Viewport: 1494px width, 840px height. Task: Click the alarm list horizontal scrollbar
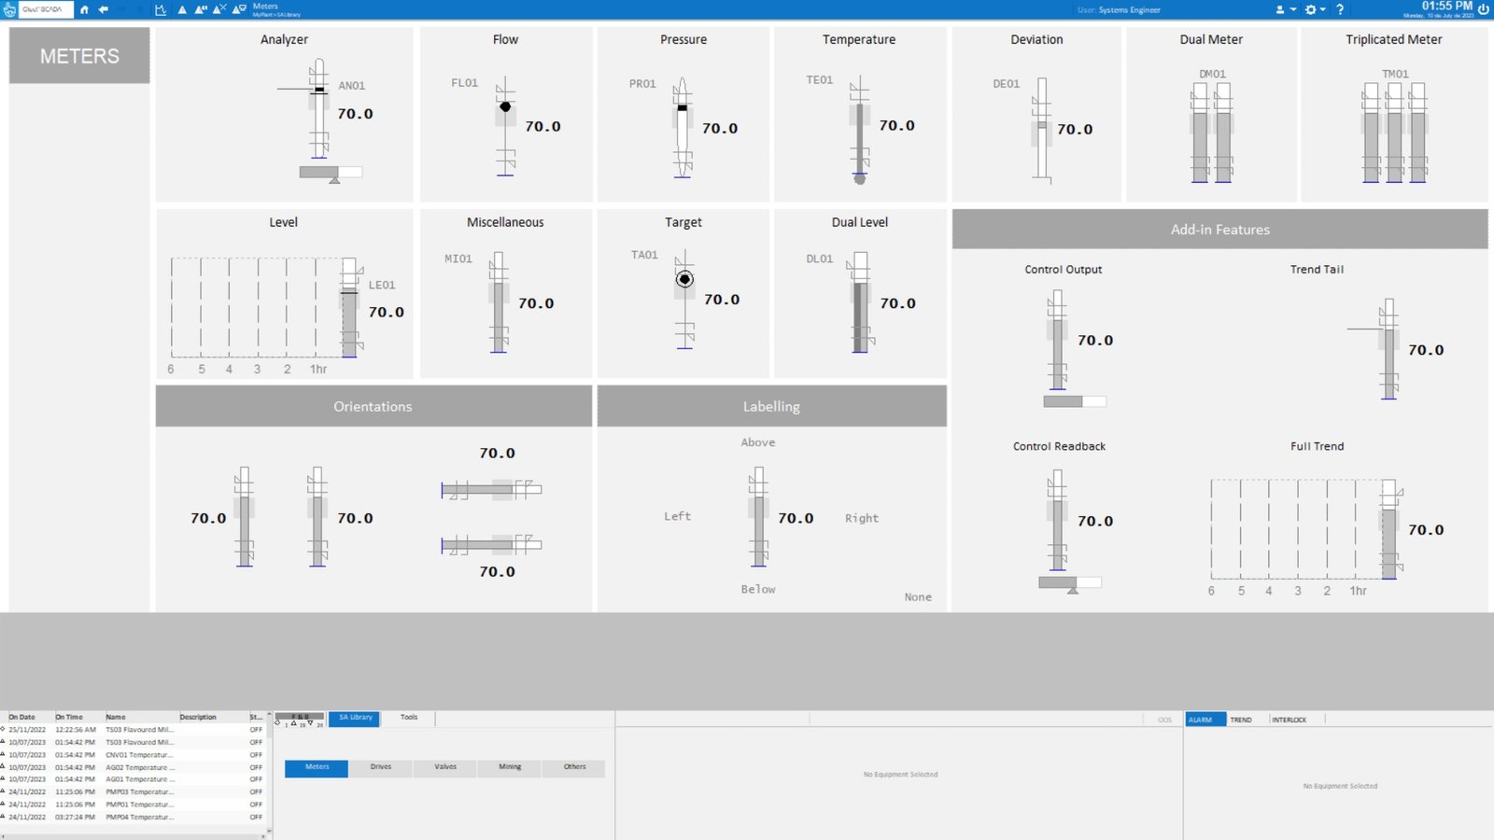[x=132, y=836]
